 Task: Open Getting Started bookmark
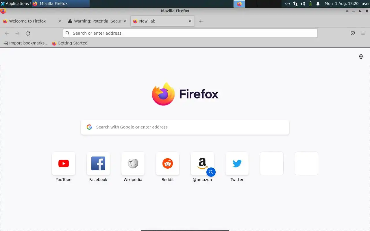pos(70,43)
